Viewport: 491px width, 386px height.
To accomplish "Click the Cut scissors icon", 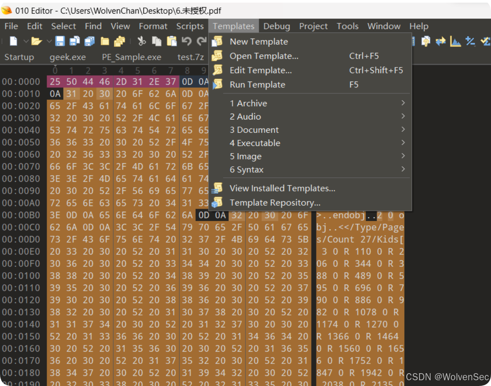I will (141, 41).
